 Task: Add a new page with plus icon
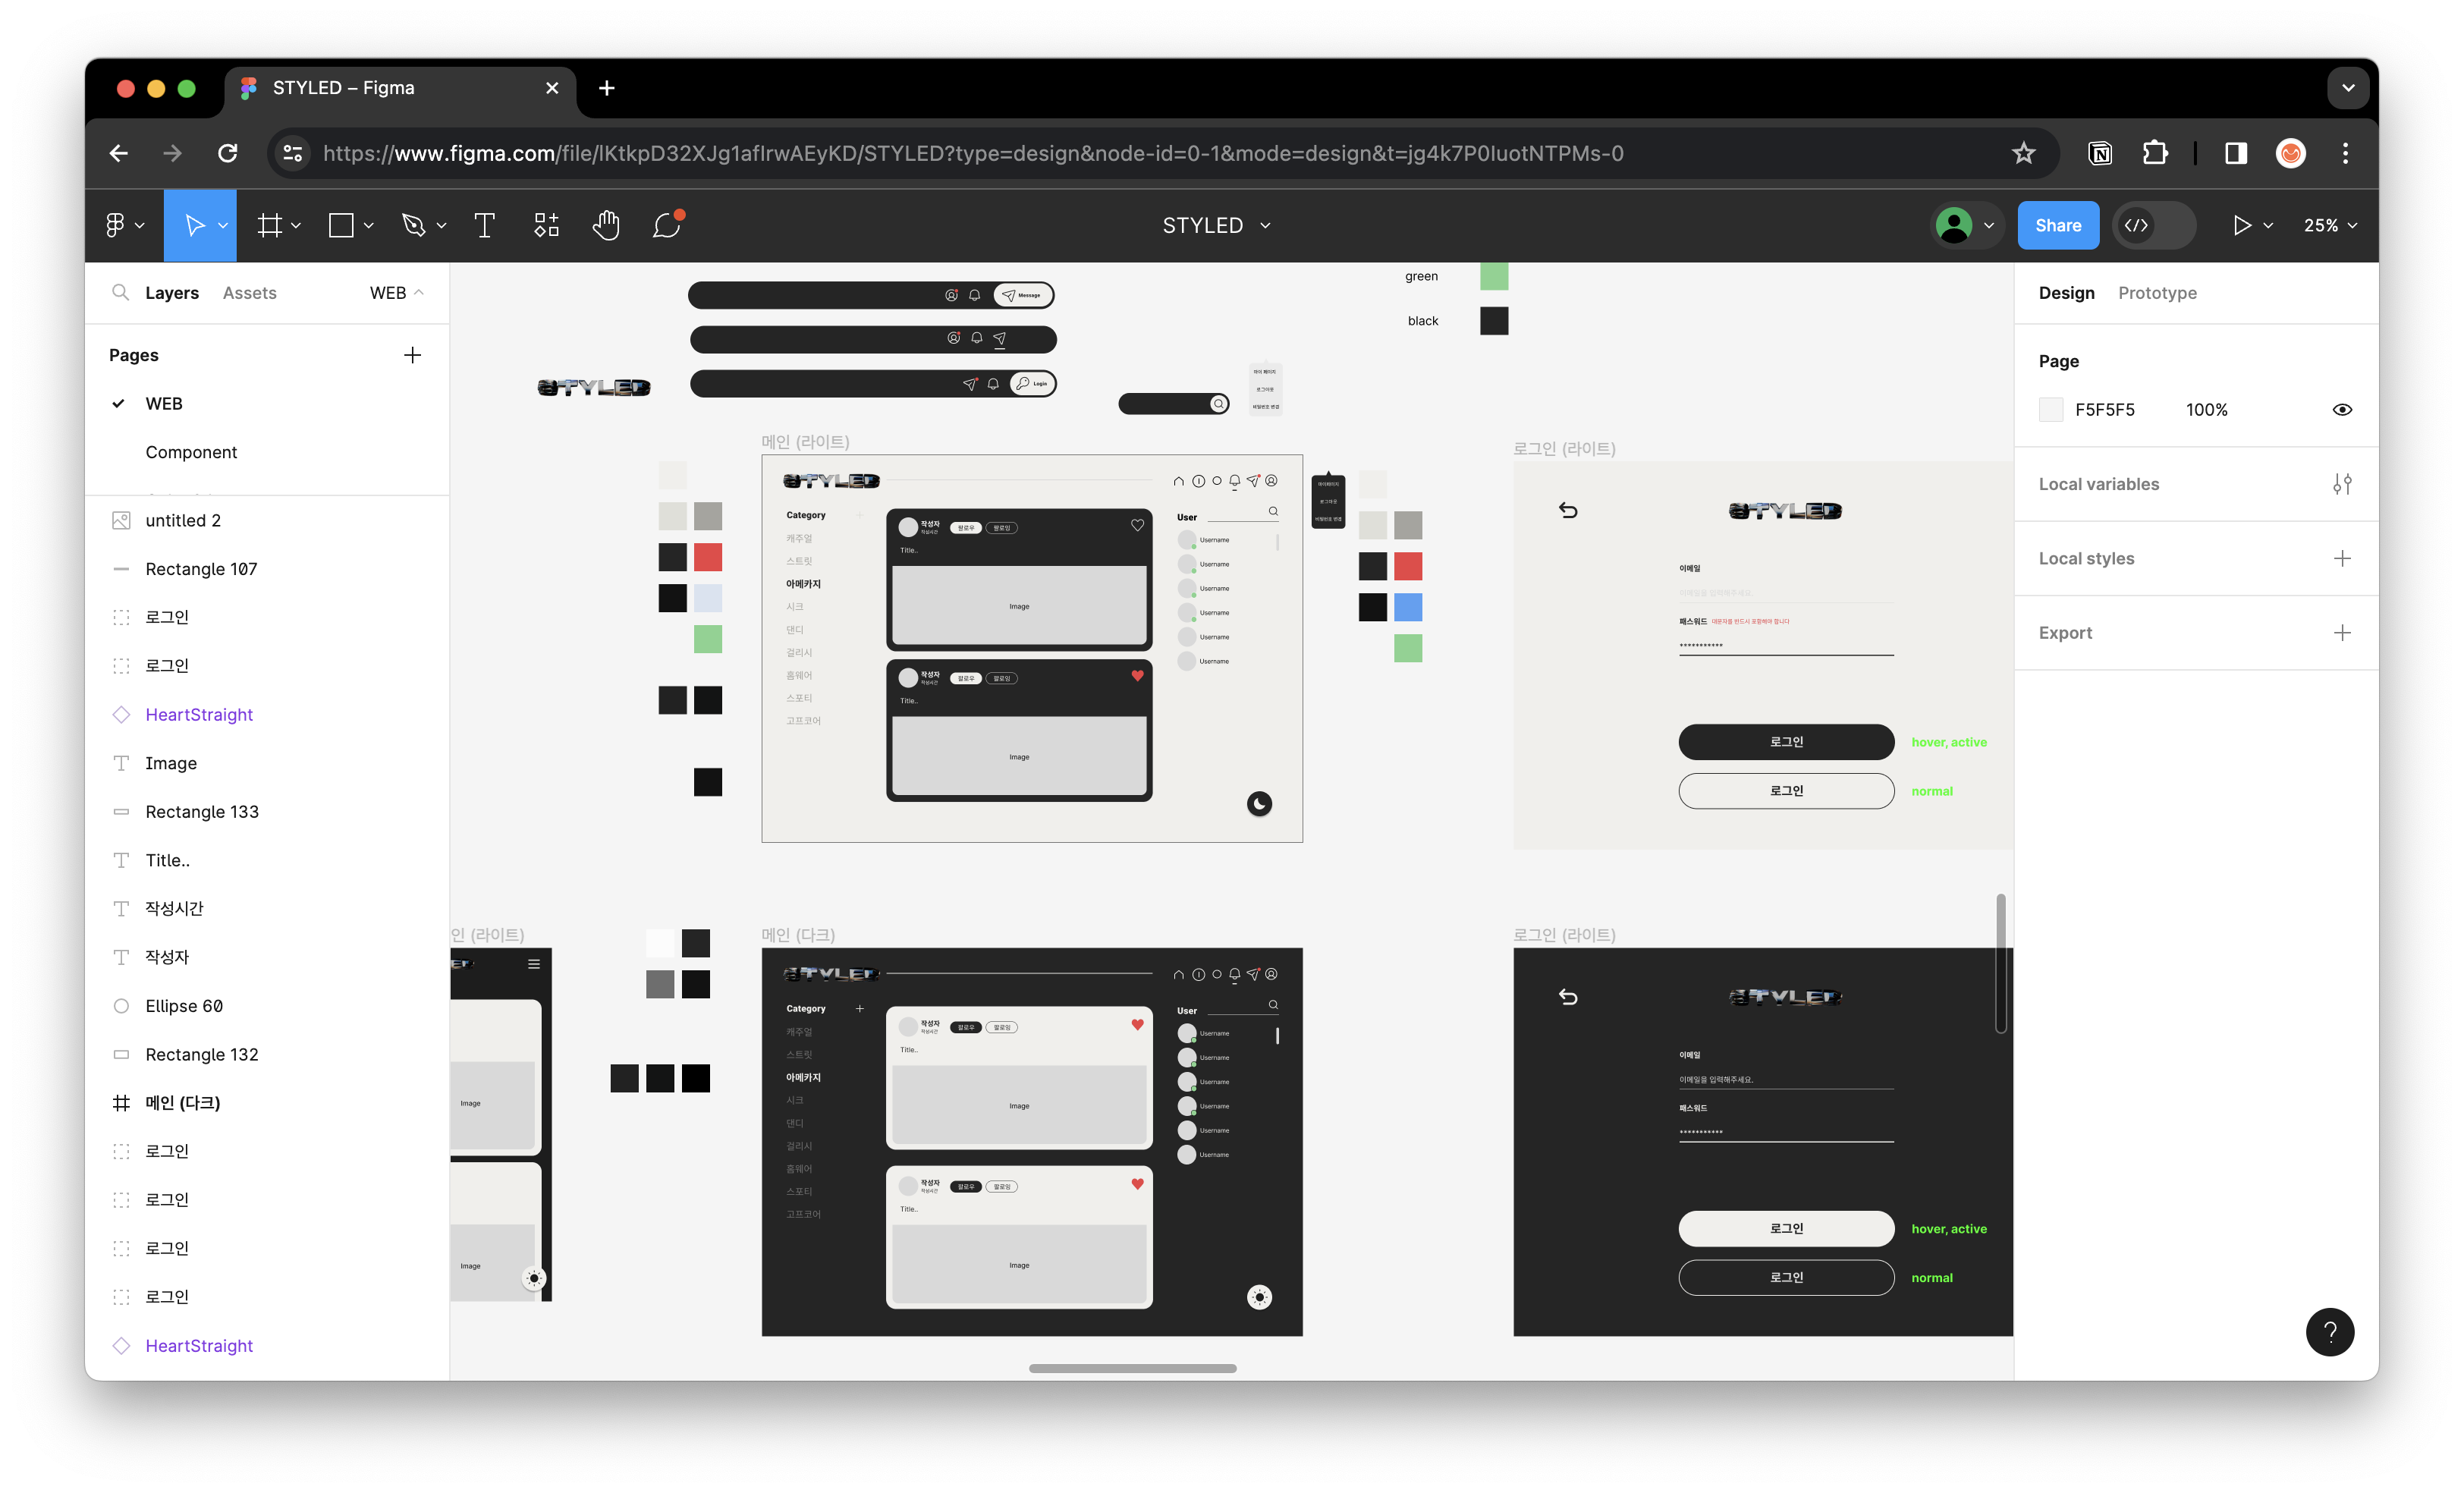[x=412, y=355]
